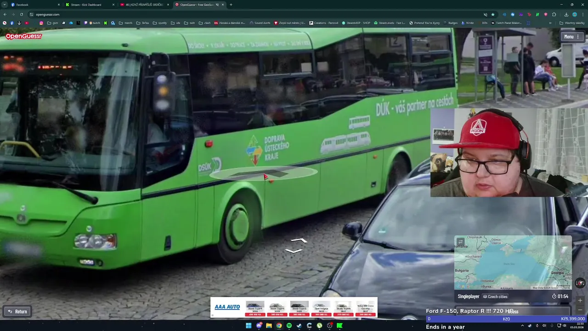588x331 pixels.
Task: Zoom in with the plus button
Action: point(580,300)
